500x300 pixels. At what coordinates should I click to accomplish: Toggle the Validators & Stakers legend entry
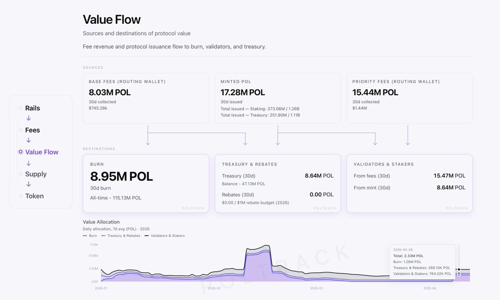point(165,236)
